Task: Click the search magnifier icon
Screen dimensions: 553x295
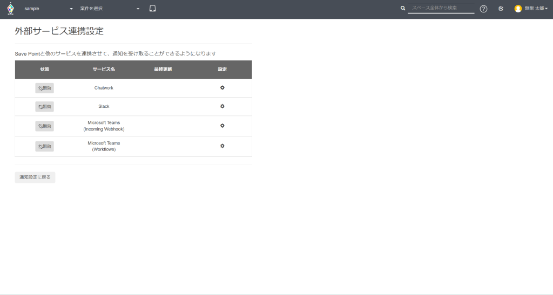Action: [x=403, y=9]
